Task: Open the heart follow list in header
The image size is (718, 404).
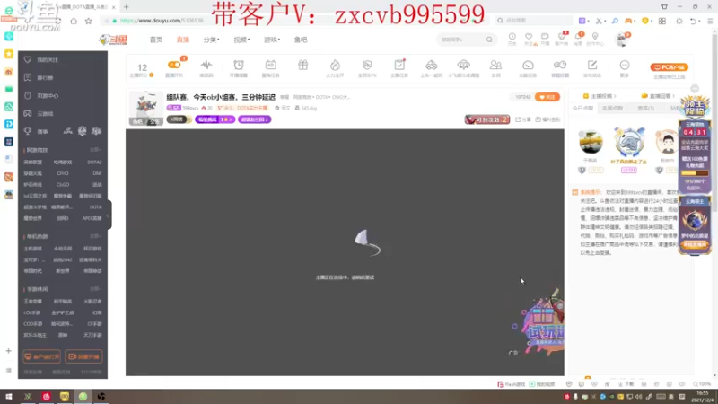Action: click(x=529, y=39)
